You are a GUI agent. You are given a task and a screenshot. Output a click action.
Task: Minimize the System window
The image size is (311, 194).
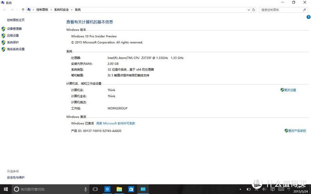[283, 2]
